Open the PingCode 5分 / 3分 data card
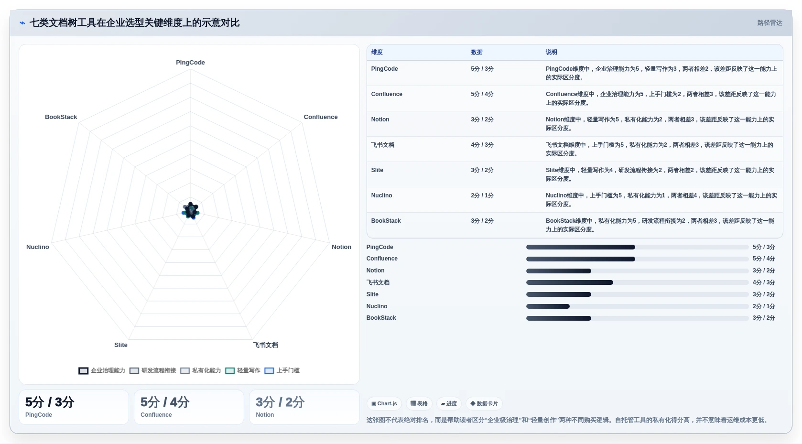802x444 pixels. coord(74,407)
